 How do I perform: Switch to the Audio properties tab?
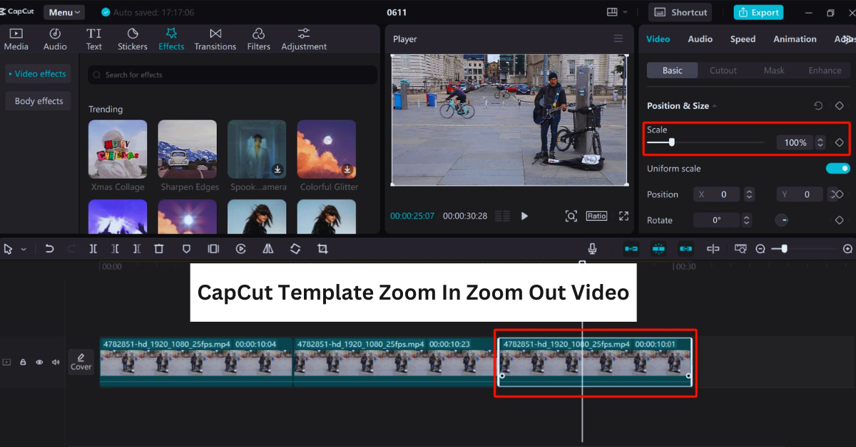click(700, 39)
